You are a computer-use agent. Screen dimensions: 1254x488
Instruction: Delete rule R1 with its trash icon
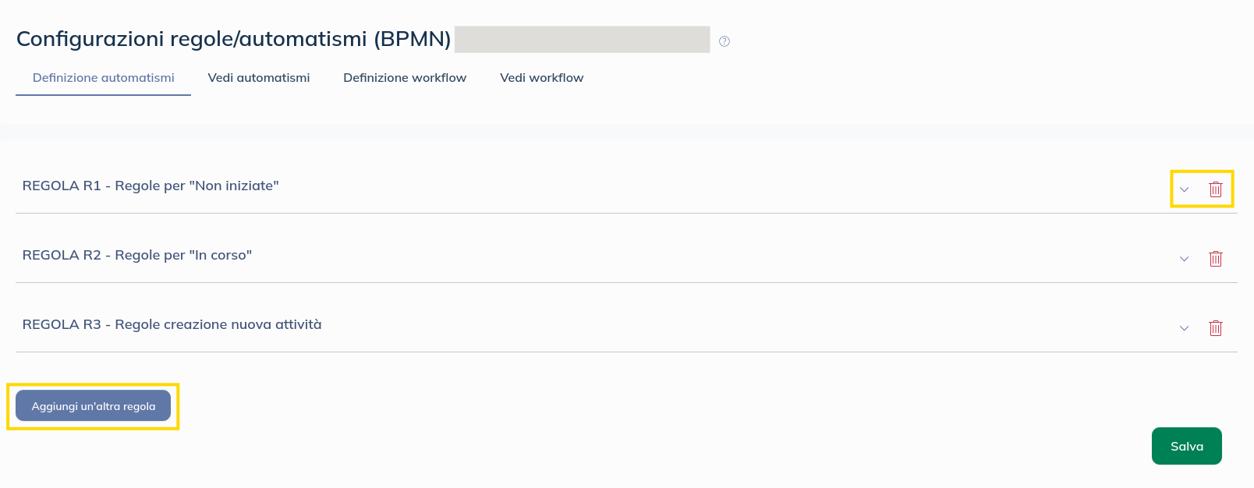pos(1215,189)
